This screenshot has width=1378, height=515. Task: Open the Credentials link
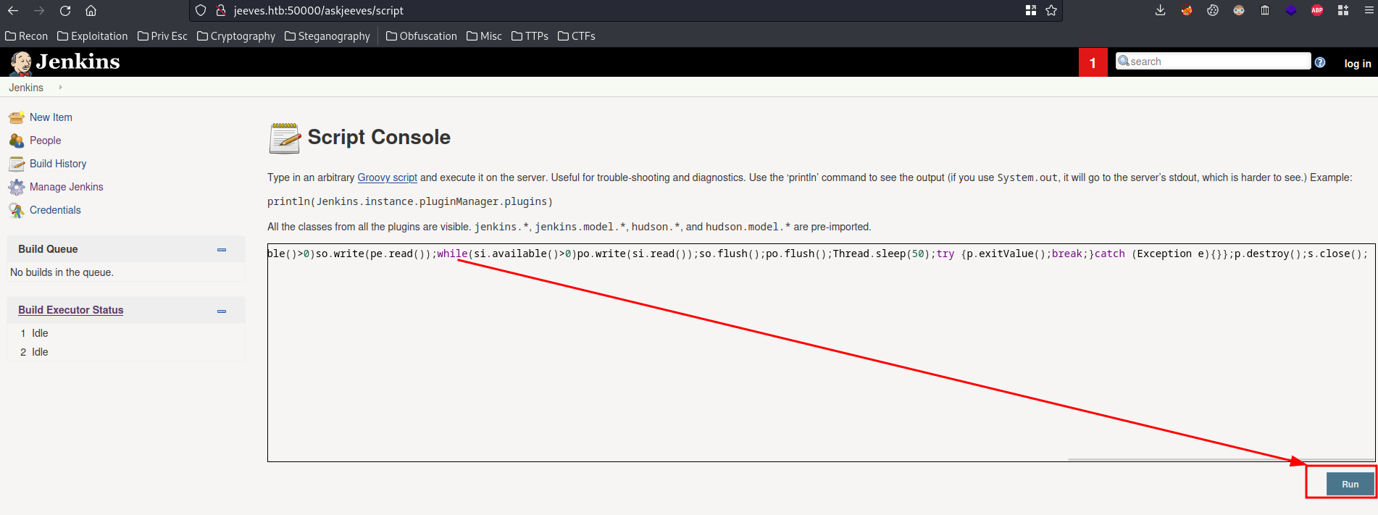(55, 210)
